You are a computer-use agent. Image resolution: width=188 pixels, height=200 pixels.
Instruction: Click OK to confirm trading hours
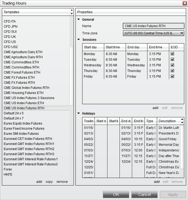[116, 195]
